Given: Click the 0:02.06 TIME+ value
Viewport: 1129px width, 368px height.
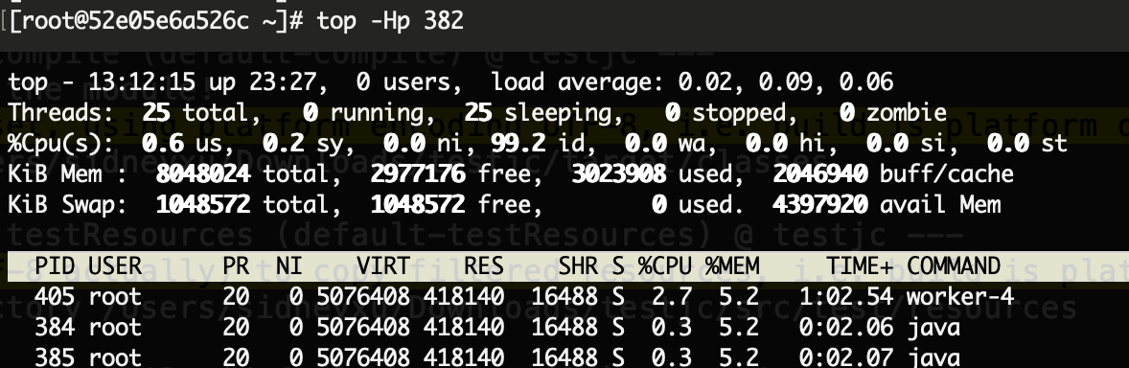Looking at the screenshot, I should [x=847, y=327].
